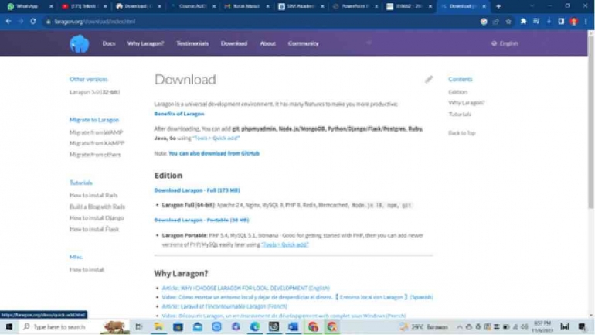
Task: Open Word from the taskbar
Action: click(x=293, y=326)
